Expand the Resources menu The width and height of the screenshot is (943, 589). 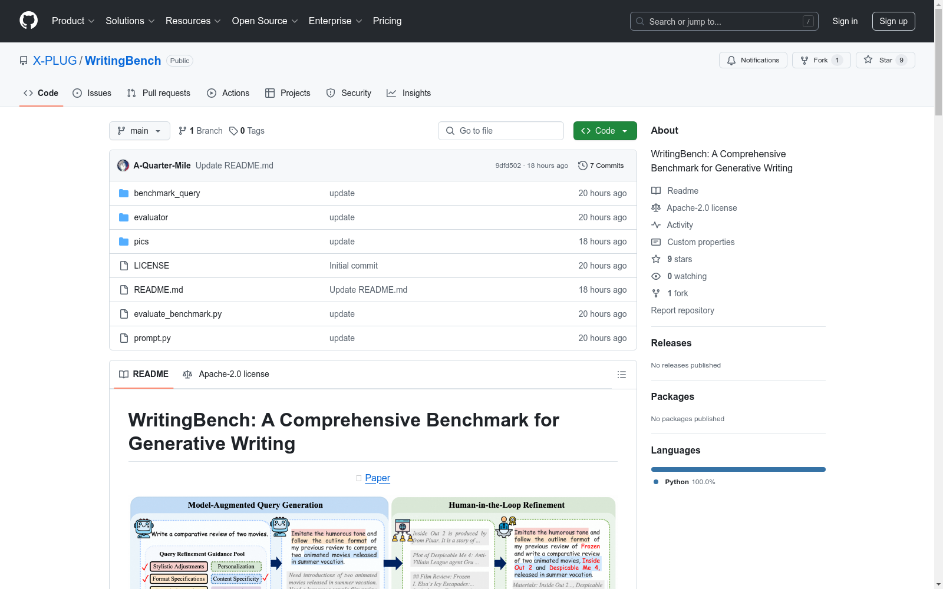(193, 21)
